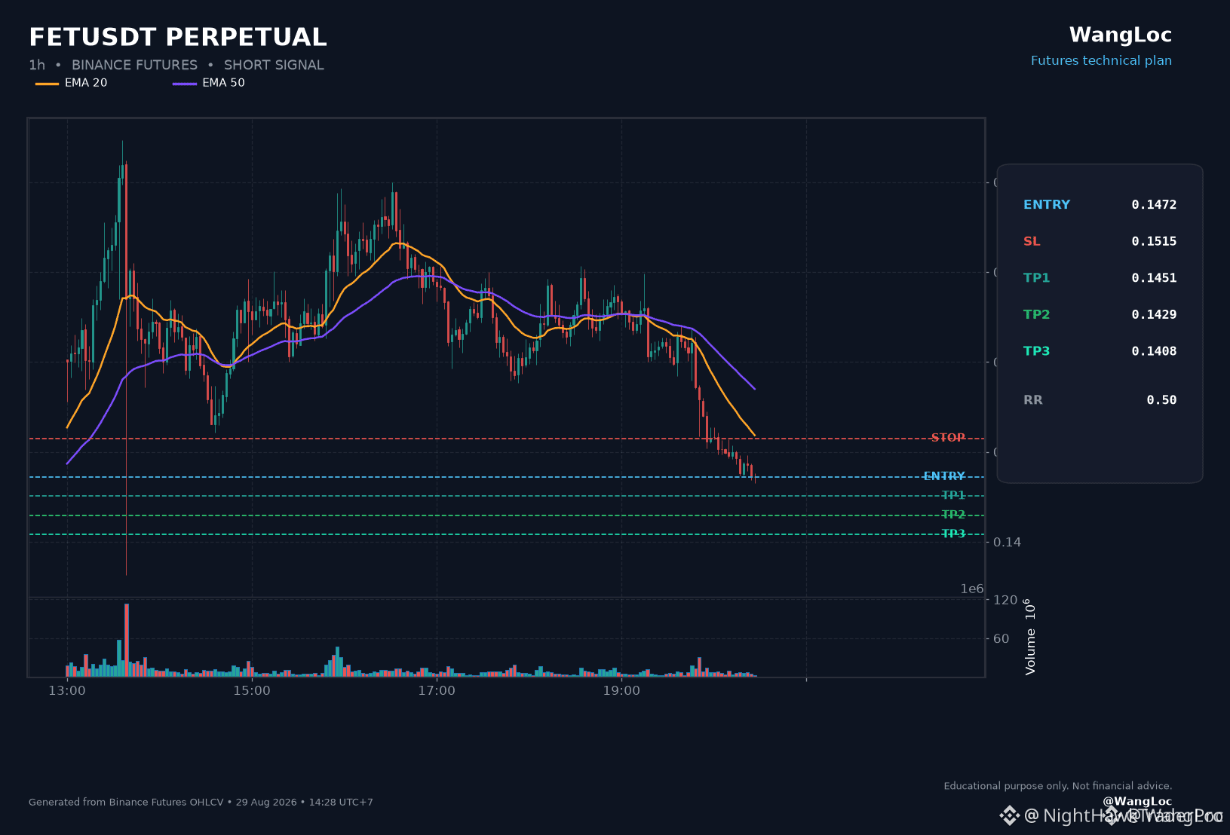The width and height of the screenshot is (1230, 835).
Task: Click the TP2 marker on the chart line
Action: pyautogui.click(x=953, y=515)
